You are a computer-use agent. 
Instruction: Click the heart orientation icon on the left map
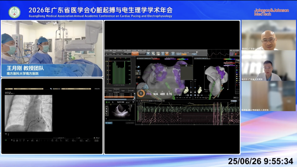(186, 90)
